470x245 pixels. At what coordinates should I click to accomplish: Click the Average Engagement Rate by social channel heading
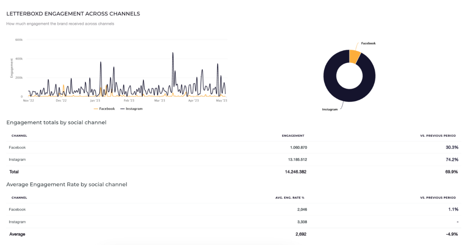point(67,184)
